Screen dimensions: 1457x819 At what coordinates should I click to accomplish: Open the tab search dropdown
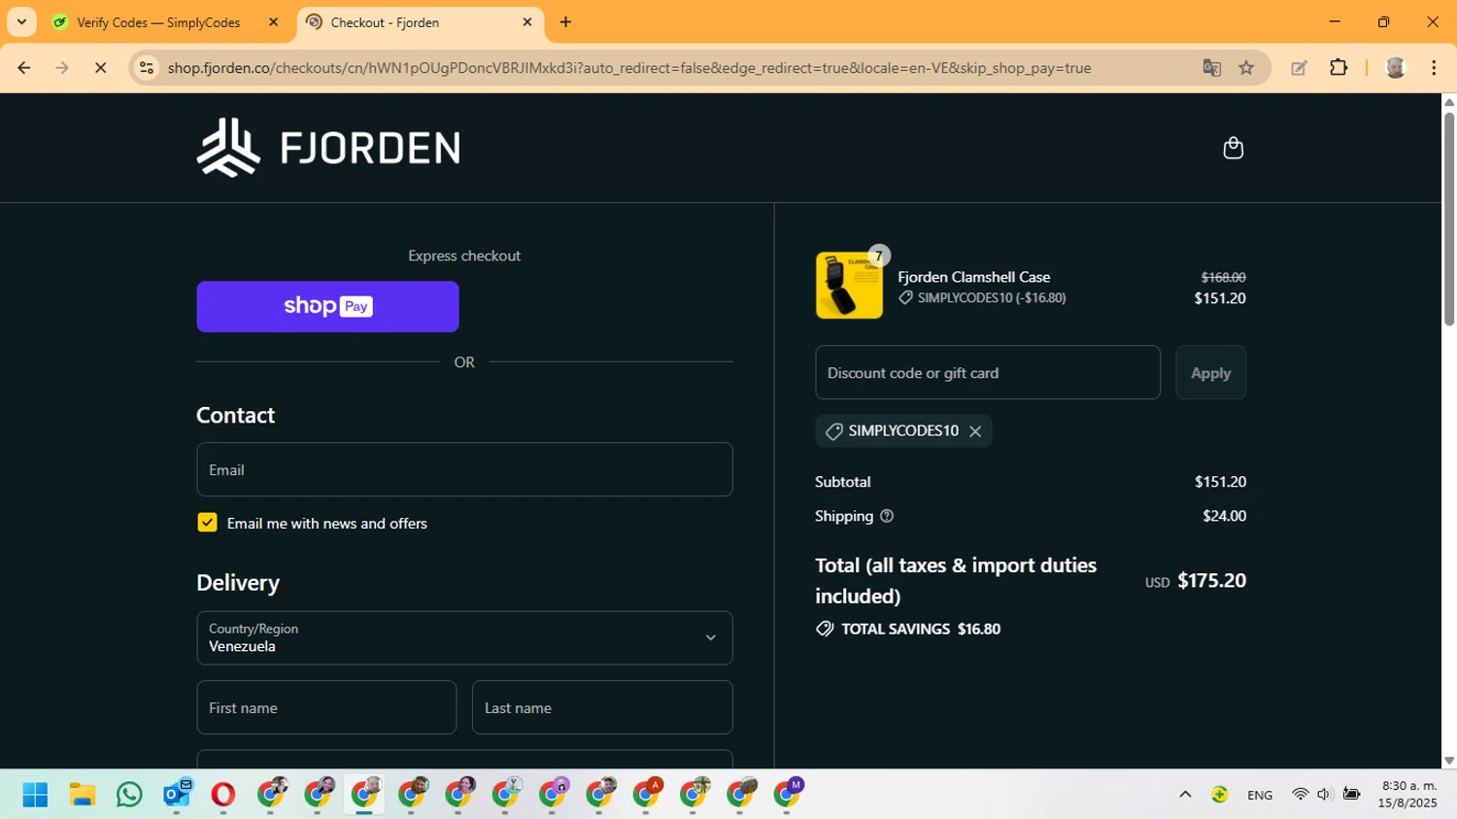(21, 22)
